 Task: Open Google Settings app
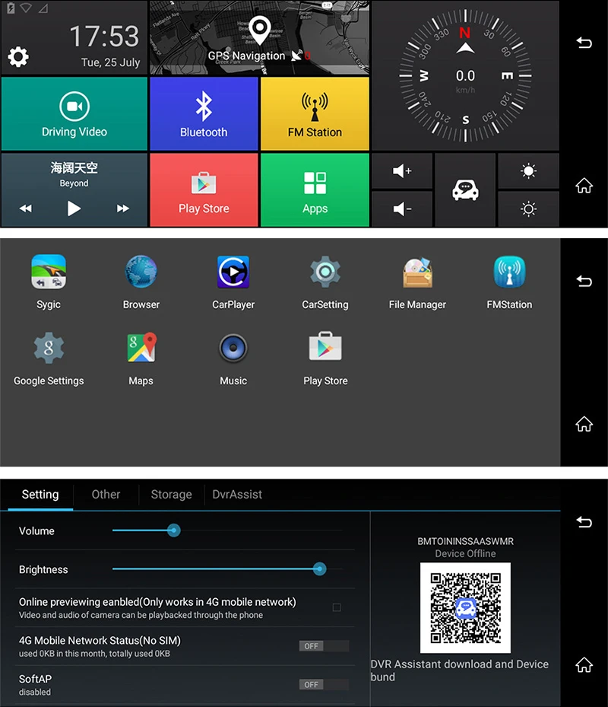tap(49, 358)
